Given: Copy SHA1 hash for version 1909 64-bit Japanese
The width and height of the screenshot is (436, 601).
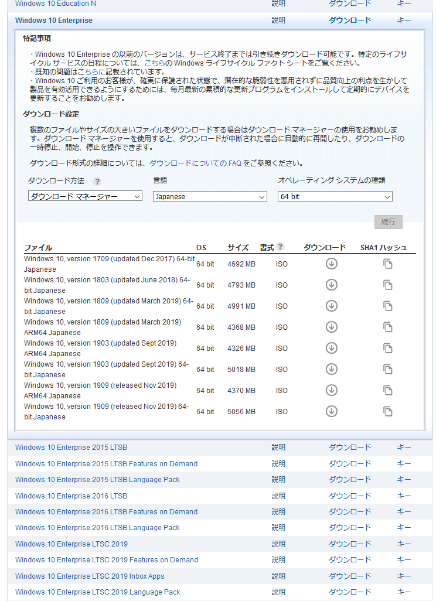Looking at the screenshot, I should click(x=388, y=411).
